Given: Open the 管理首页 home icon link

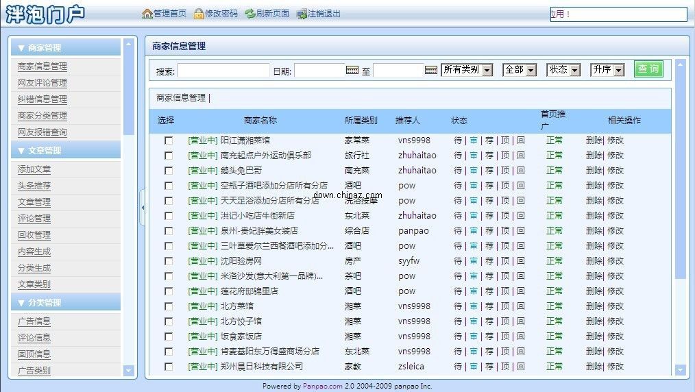Looking at the screenshot, I should [x=147, y=14].
